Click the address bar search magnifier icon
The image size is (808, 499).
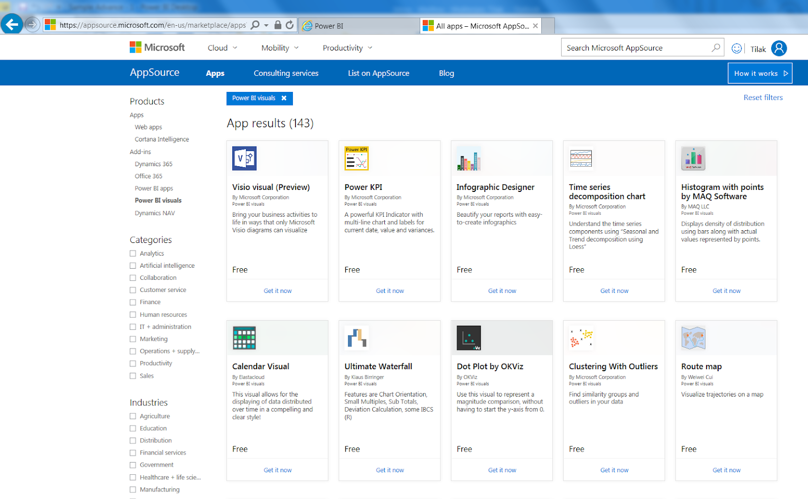(255, 25)
